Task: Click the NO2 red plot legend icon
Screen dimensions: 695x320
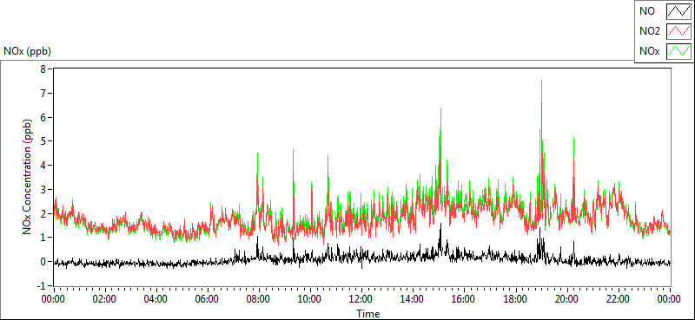Action: pos(678,31)
